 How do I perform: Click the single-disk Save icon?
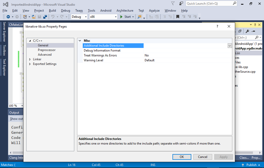pos(39,17)
